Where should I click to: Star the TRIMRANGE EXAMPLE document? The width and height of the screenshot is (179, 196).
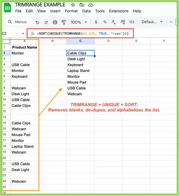pos(73,5)
